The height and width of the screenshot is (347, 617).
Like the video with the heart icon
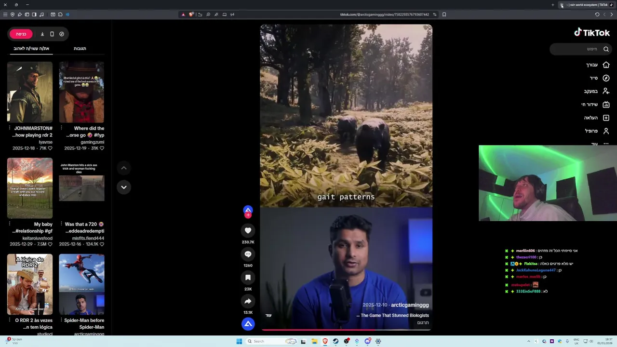[248, 230]
